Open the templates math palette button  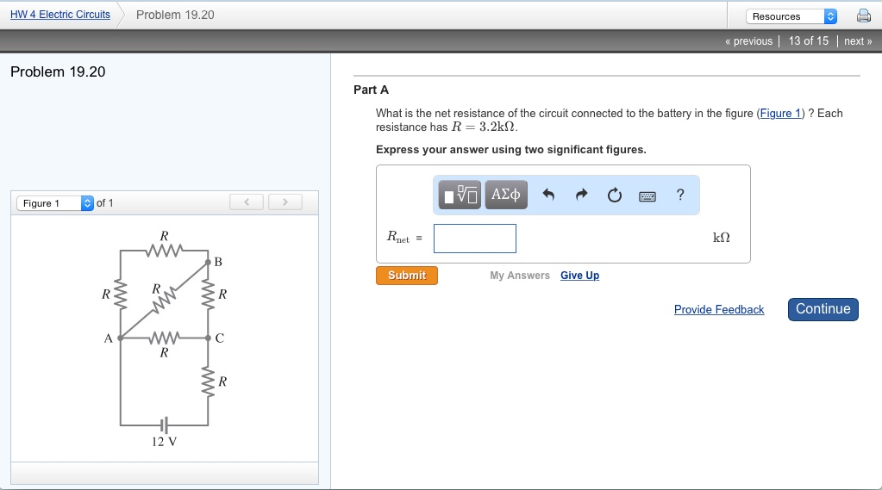click(460, 195)
